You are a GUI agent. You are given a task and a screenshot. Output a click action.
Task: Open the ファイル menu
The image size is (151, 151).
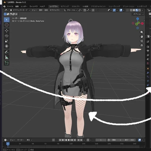coord(10,7)
